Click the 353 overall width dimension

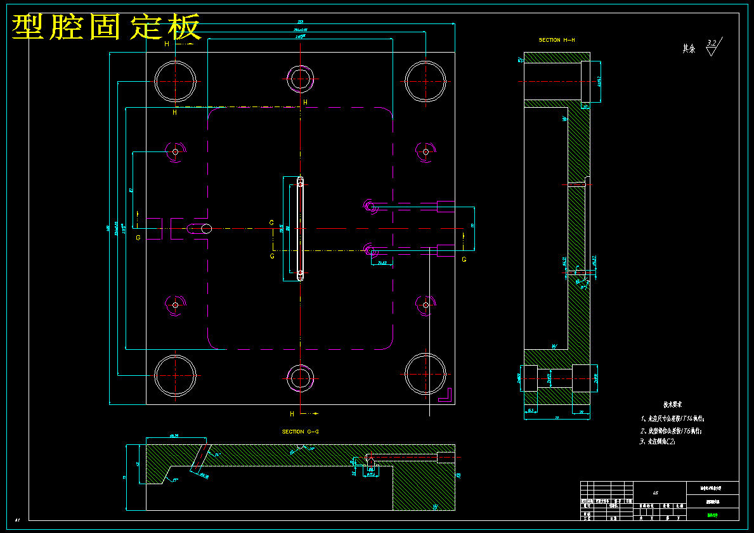tap(301, 22)
